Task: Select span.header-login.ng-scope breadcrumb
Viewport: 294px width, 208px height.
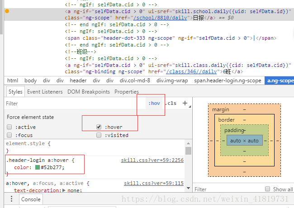Action: click(228, 80)
